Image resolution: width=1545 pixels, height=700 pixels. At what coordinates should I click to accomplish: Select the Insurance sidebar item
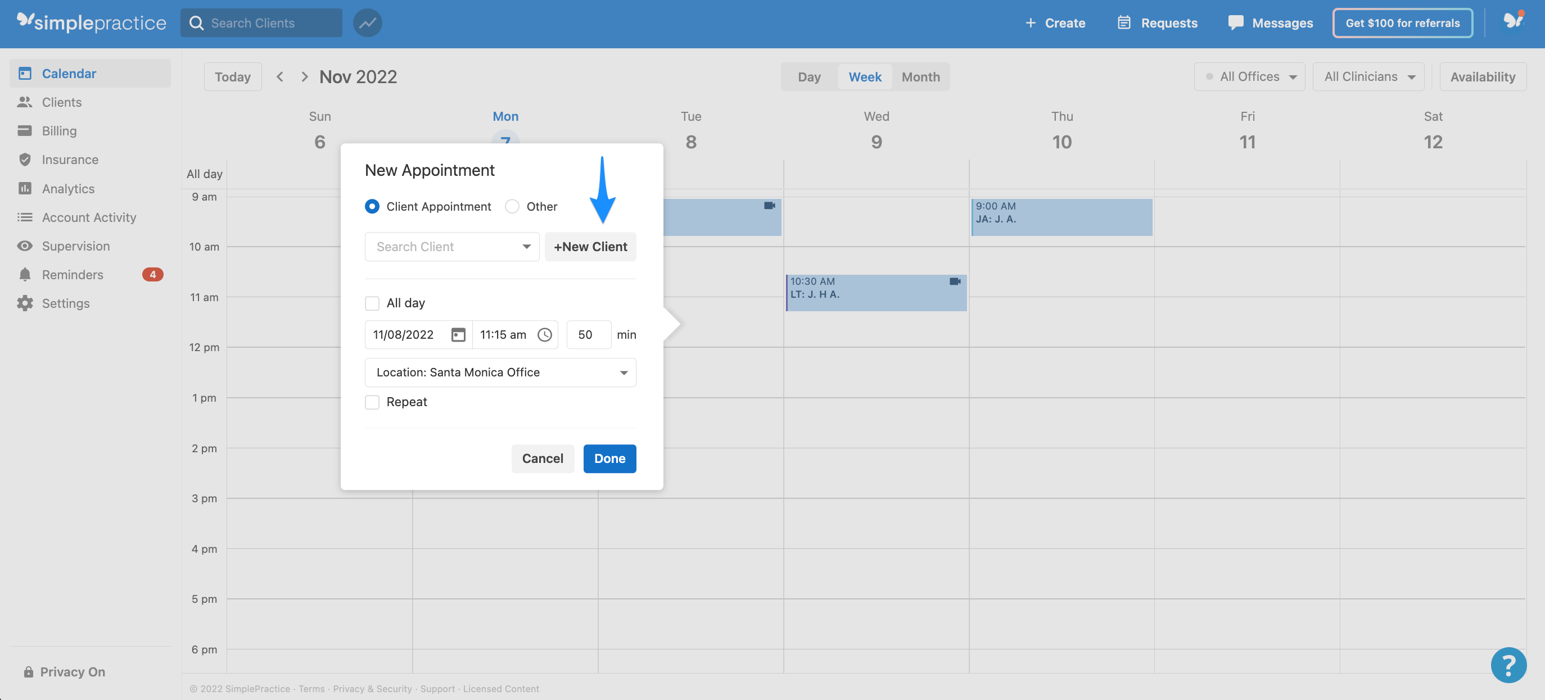pyautogui.click(x=70, y=160)
